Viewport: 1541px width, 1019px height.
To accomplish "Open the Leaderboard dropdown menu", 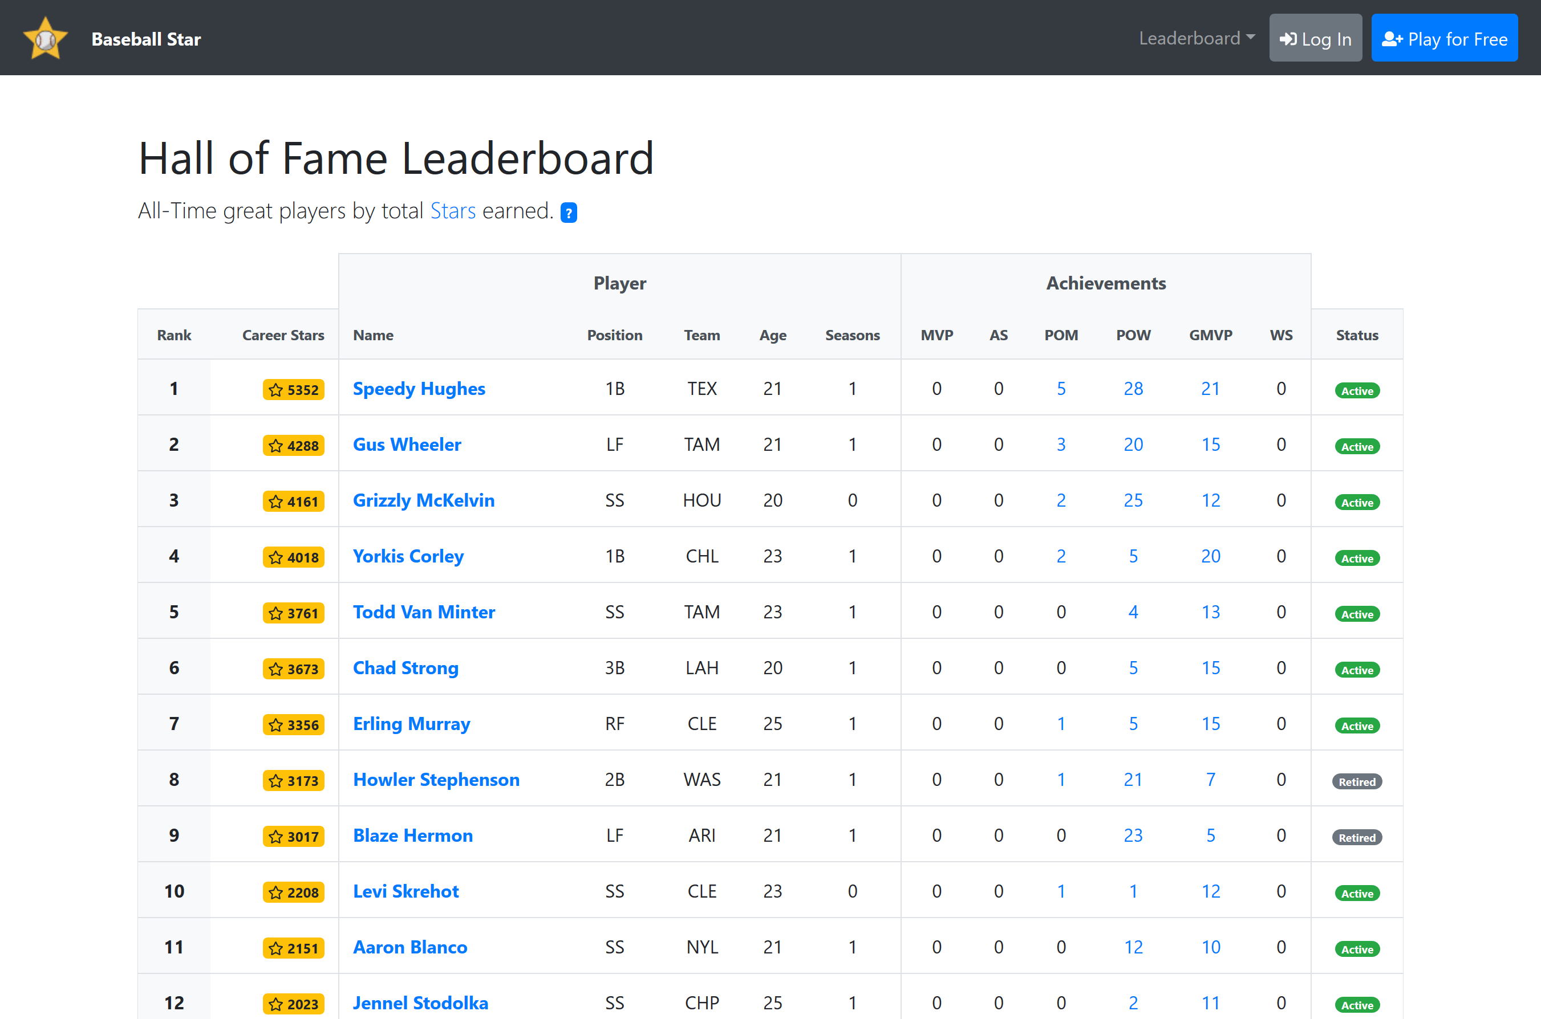I will point(1197,38).
